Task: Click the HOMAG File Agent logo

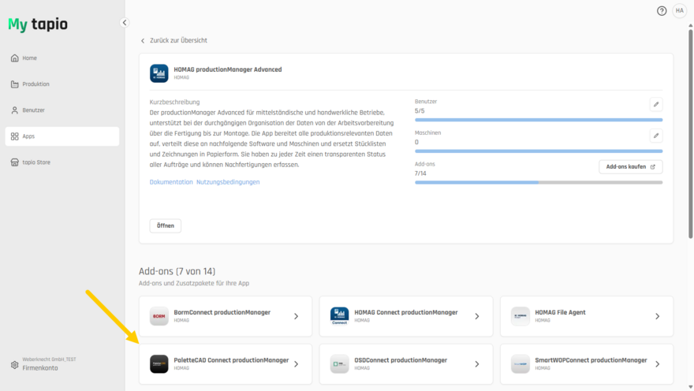Action: click(520, 316)
